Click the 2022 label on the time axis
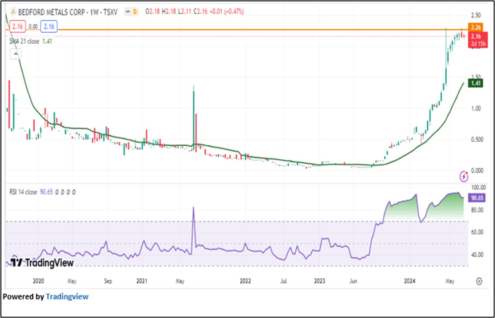The image size is (495, 318). coord(245,281)
